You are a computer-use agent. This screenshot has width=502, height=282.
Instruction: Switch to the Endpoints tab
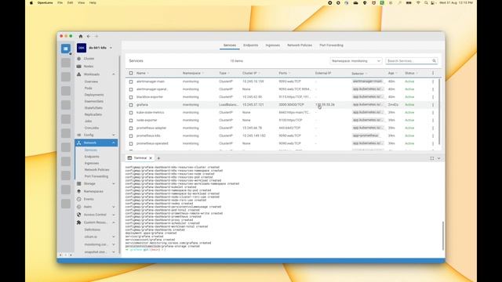point(251,45)
